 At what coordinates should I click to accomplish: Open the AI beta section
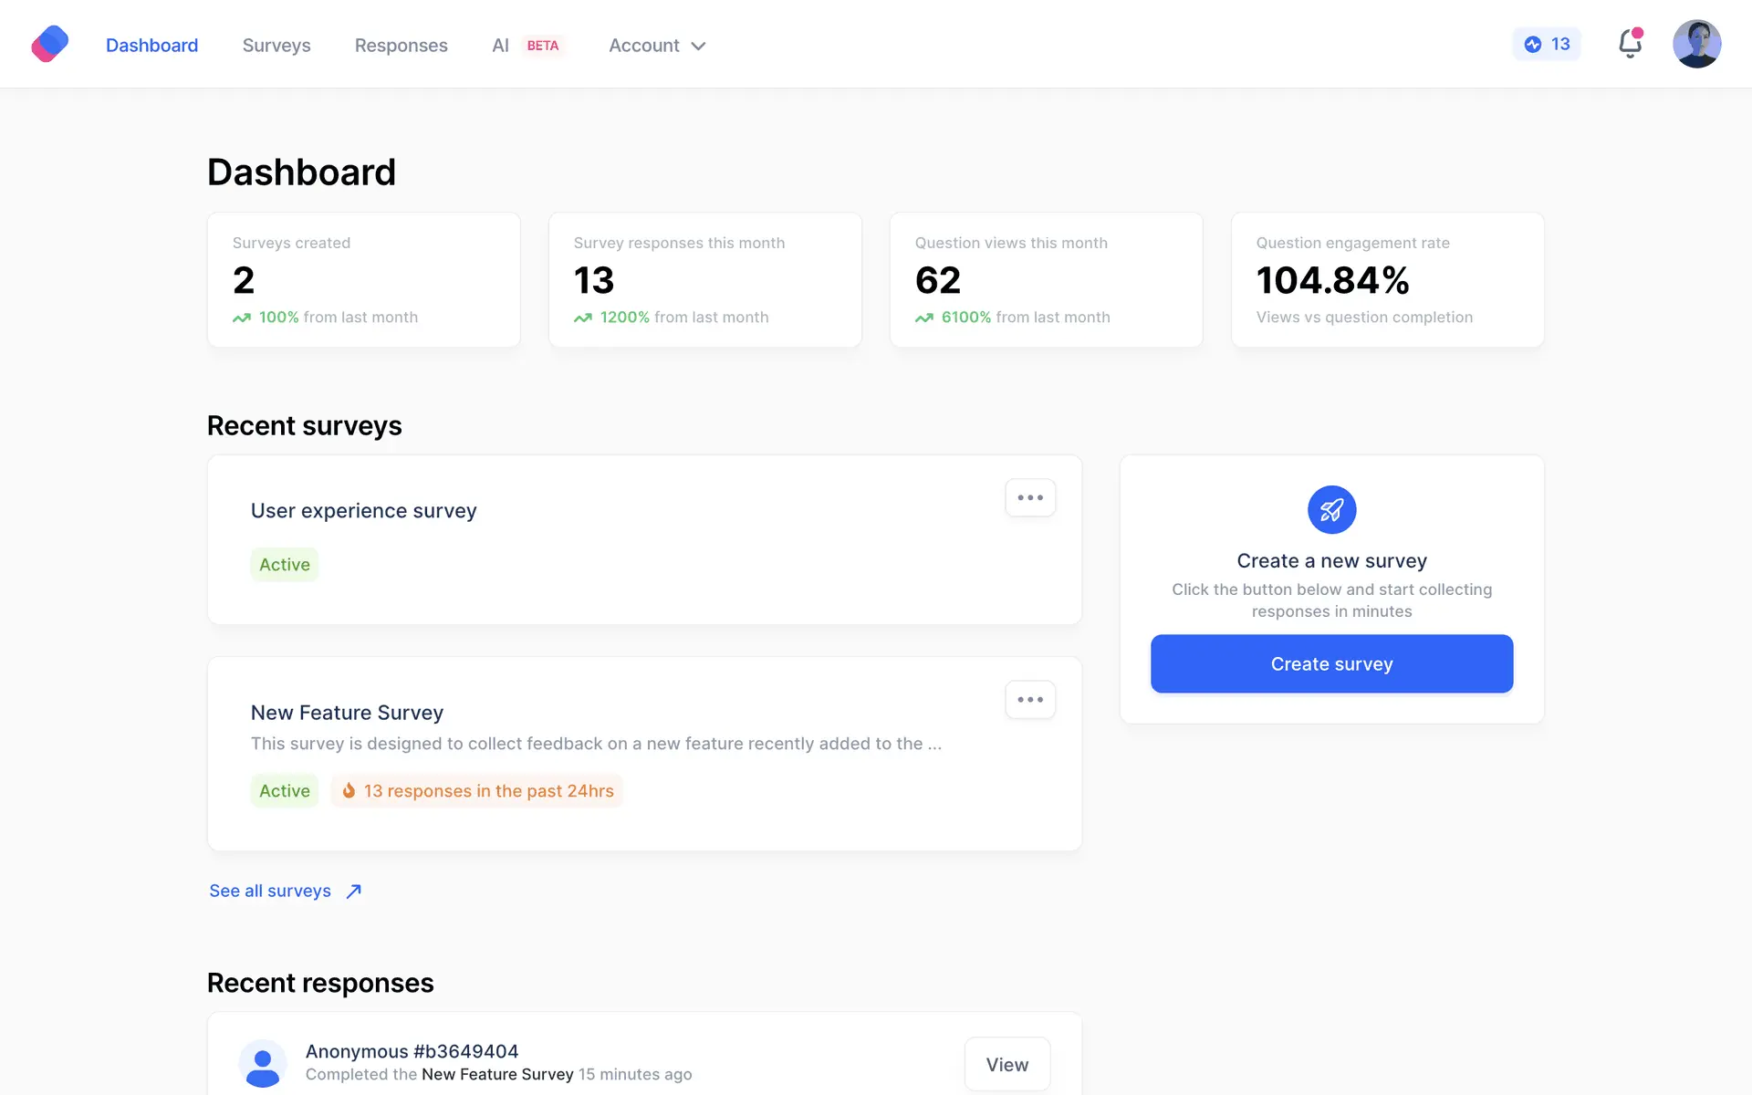527,46
